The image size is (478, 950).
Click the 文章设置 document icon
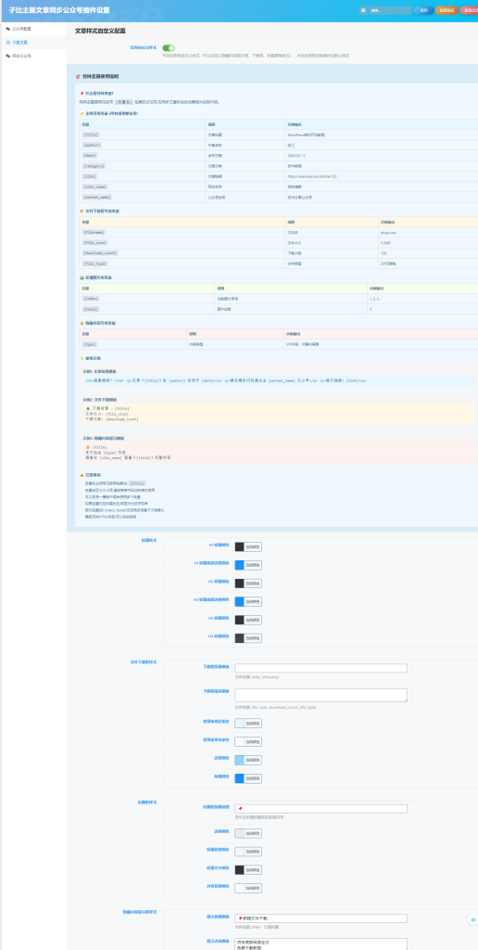point(7,43)
